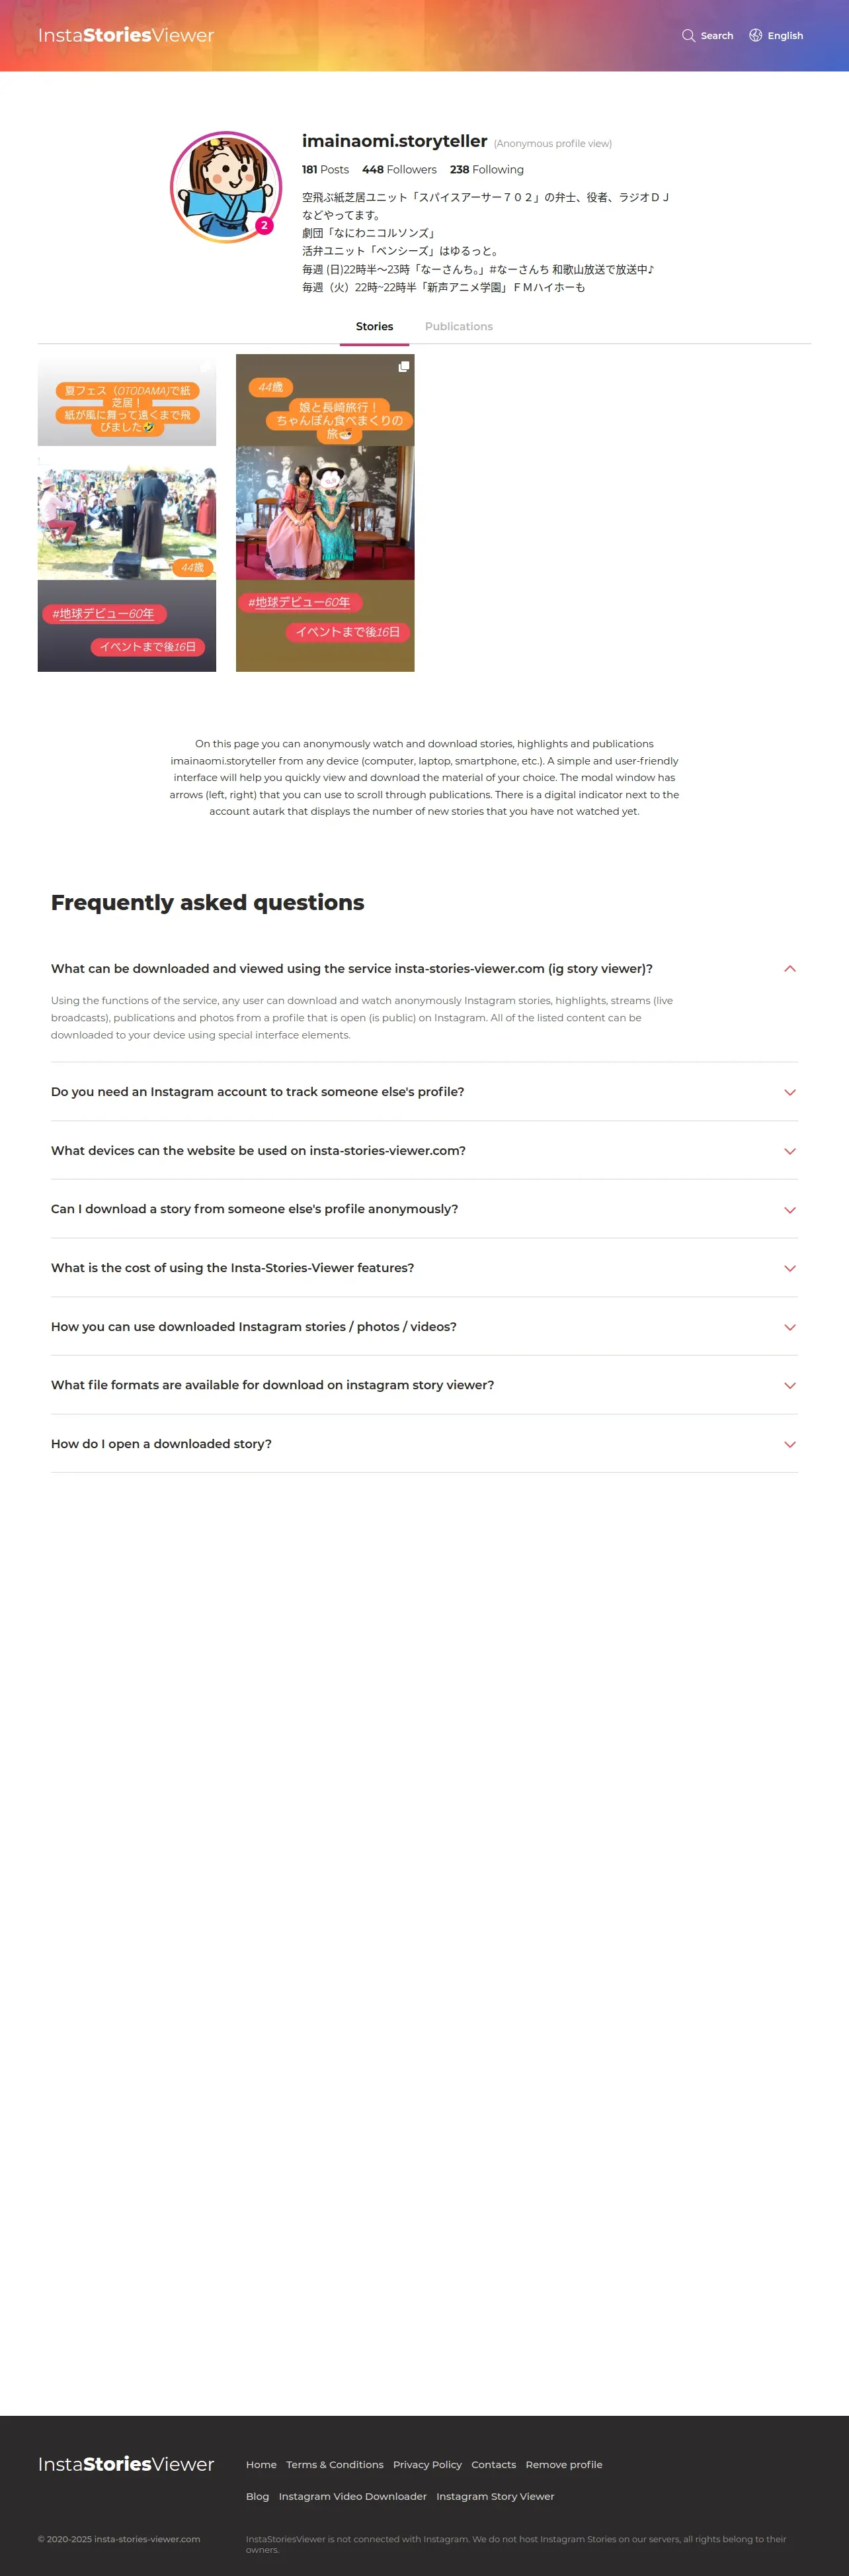Expand the Instagram account FAQ question
Viewport: 849px width, 2576px height.
click(789, 1092)
